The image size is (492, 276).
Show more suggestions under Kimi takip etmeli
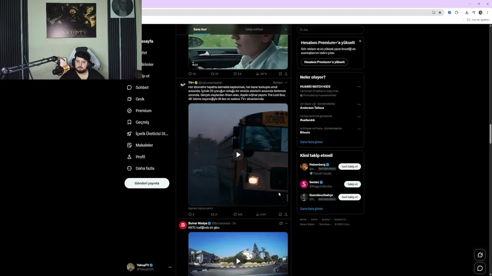pyautogui.click(x=311, y=209)
